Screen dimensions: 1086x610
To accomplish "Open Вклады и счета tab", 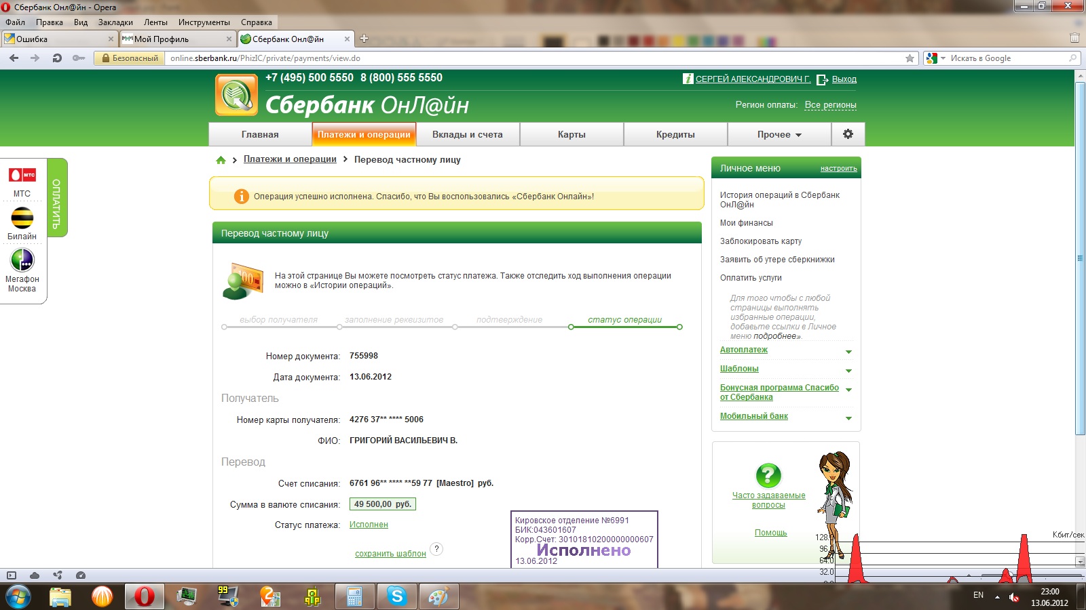I will (x=468, y=134).
